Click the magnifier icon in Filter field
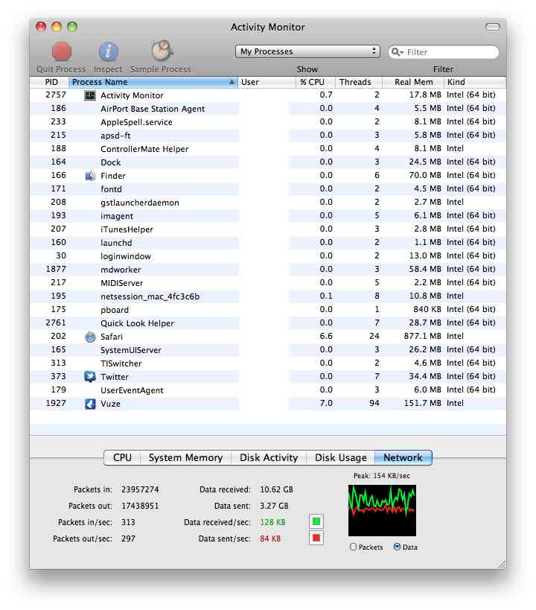536x610 pixels. tap(397, 52)
